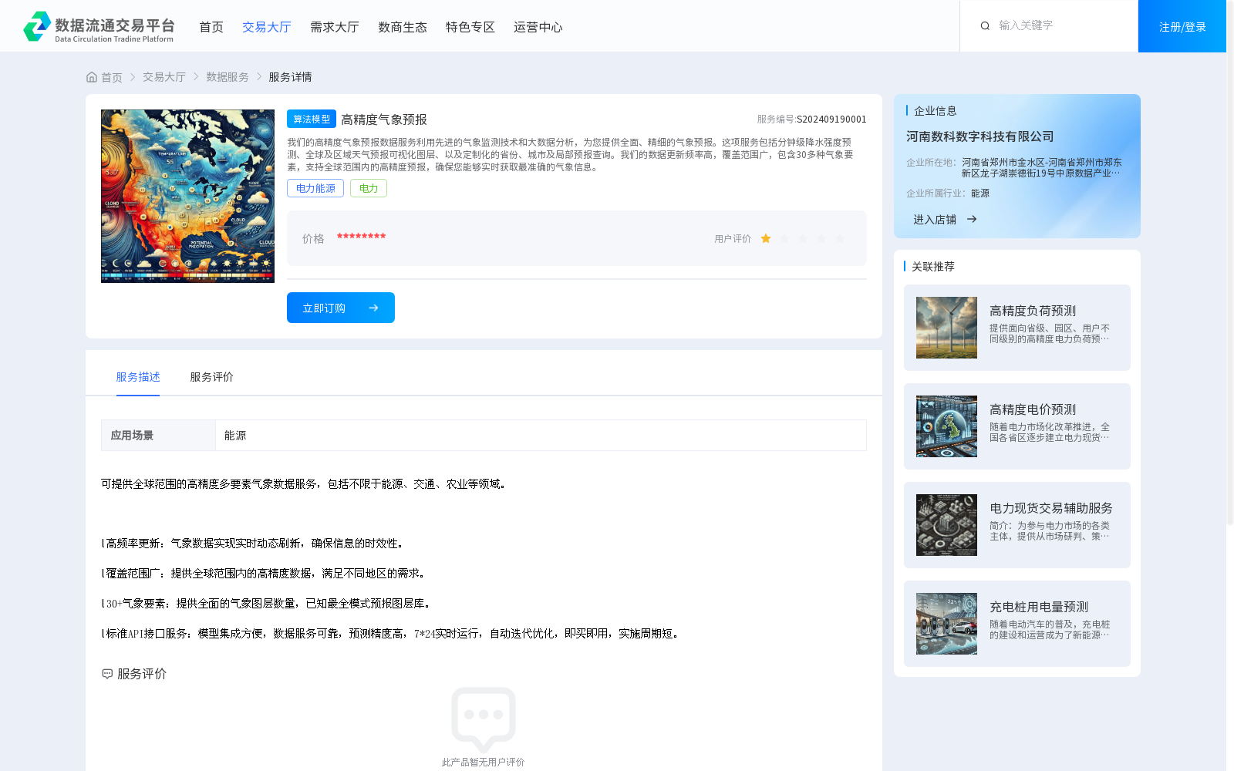Click the 高精度气象预报 title
Image resolution: width=1234 pixels, height=771 pixels.
coord(384,120)
